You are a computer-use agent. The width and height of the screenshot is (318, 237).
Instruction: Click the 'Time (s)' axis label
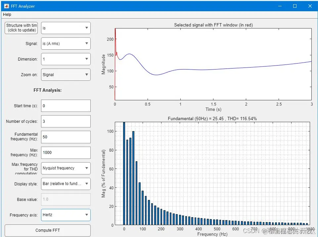coord(213,109)
